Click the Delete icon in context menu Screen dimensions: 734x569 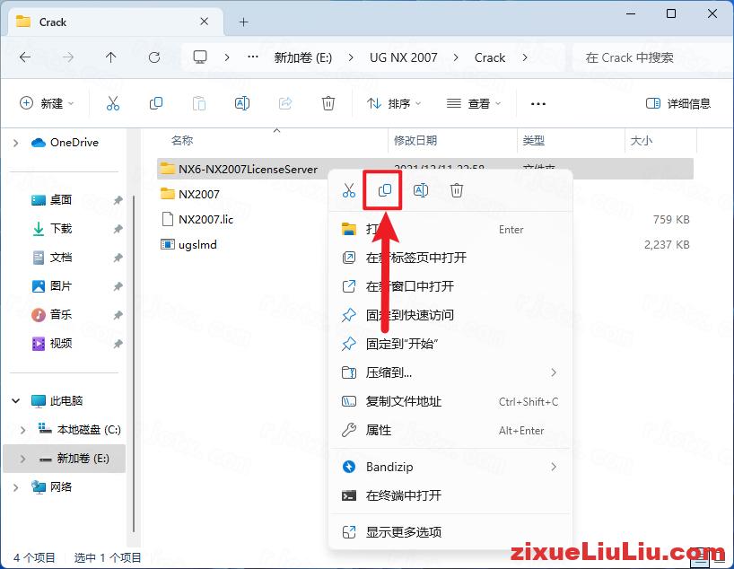coord(457,190)
